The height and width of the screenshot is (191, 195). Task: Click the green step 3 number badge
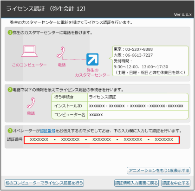pos(10,131)
